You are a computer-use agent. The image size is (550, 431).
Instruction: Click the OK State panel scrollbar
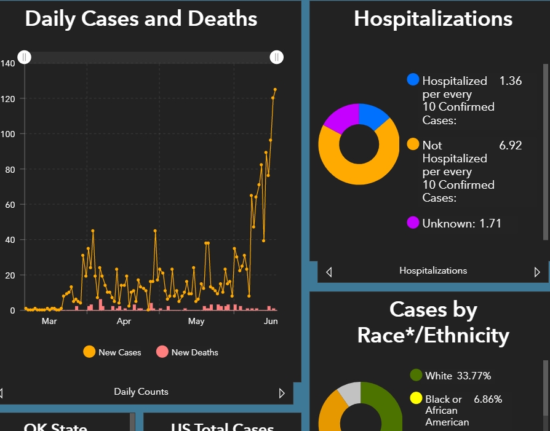[x=132, y=422]
